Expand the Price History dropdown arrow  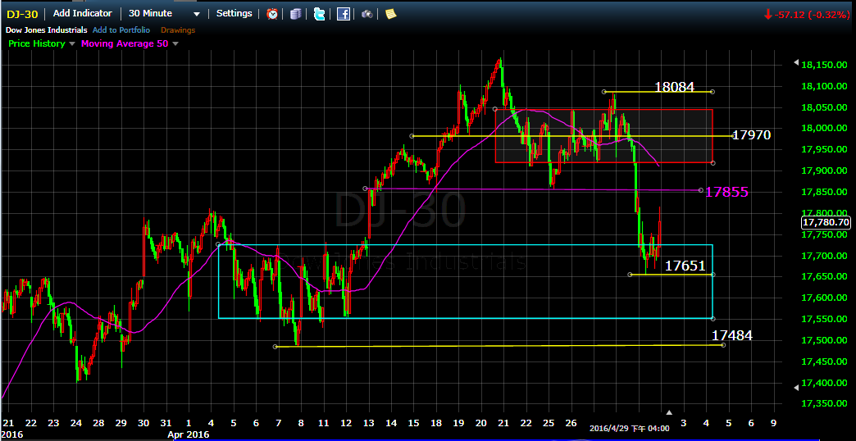point(72,44)
